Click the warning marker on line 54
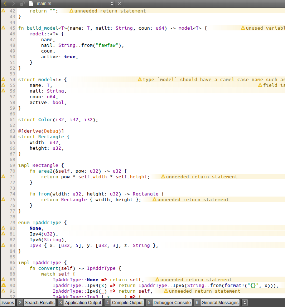The image size is (285, 307). point(3,79)
